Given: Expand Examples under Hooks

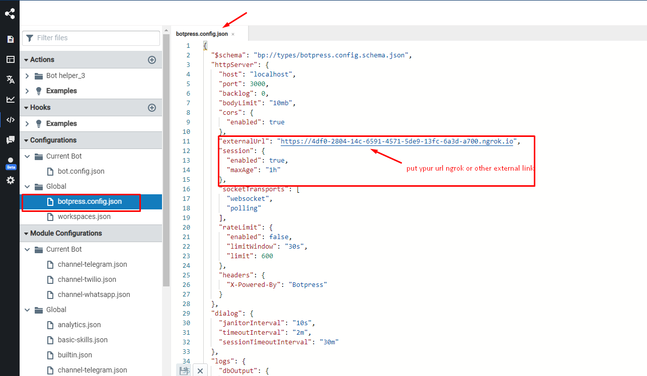Looking at the screenshot, I should pyautogui.click(x=28, y=123).
